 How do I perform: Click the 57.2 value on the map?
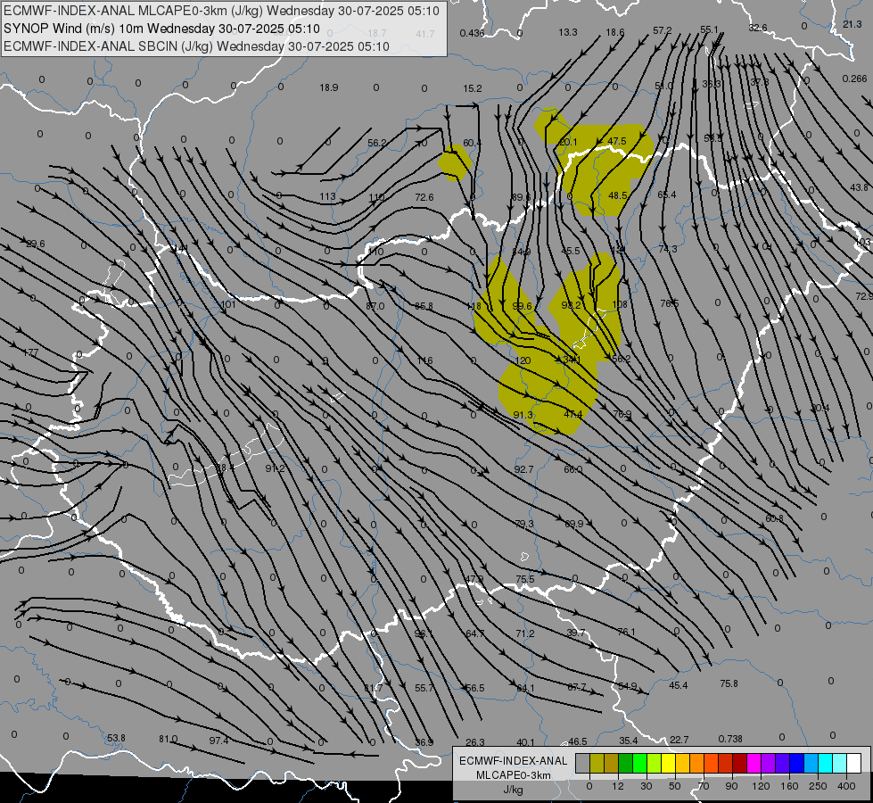(x=662, y=30)
